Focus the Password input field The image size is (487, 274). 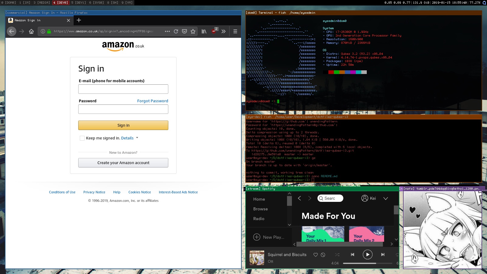(x=123, y=109)
